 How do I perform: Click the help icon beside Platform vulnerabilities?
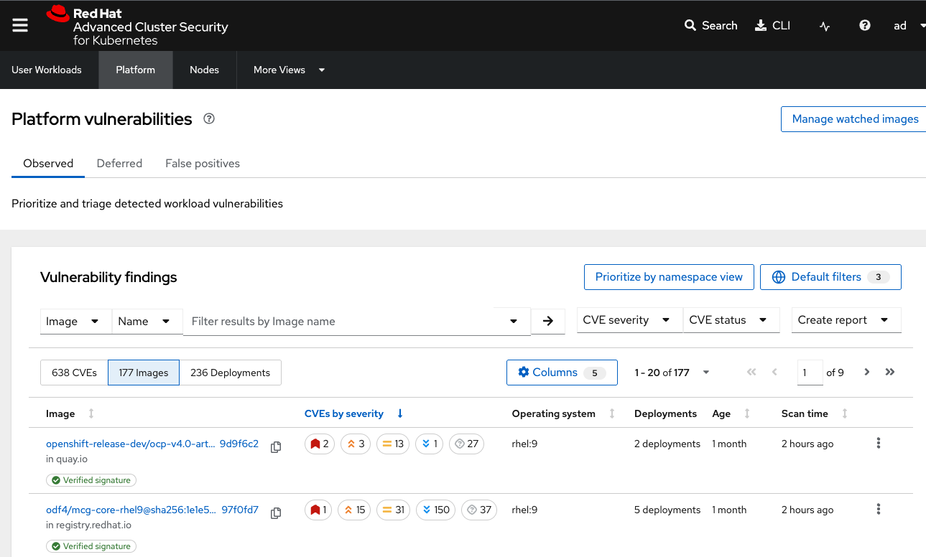(209, 119)
